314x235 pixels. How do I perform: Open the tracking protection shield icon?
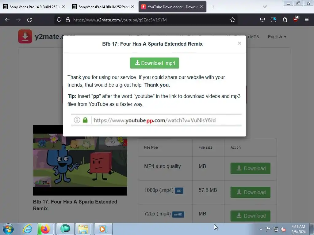pos(59,20)
